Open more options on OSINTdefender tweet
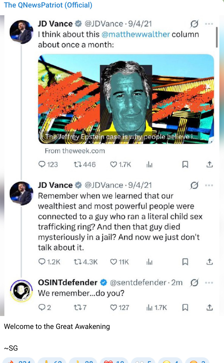The image size is (224, 363). 209,283
